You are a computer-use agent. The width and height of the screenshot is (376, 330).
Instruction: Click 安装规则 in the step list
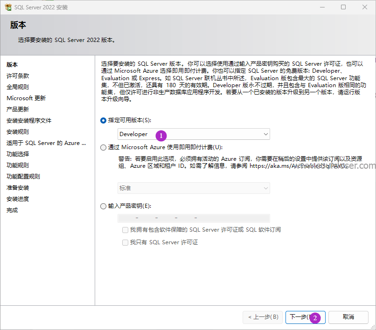[18, 132]
